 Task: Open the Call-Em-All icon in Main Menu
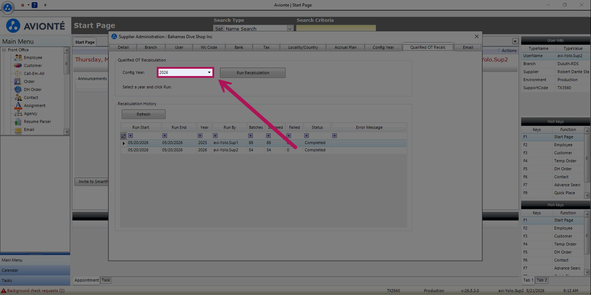click(18, 73)
